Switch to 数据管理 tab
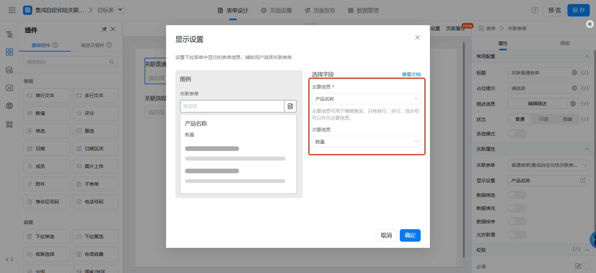 coord(363,11)
